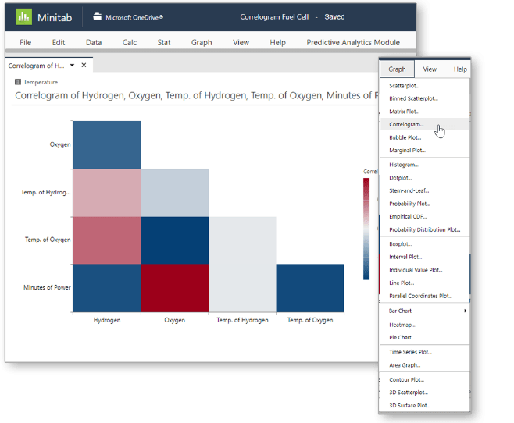Viewport: 514px width, 423px height.
Task: Choose Dotplot... menu entry
Action: [x=424, y=178]
